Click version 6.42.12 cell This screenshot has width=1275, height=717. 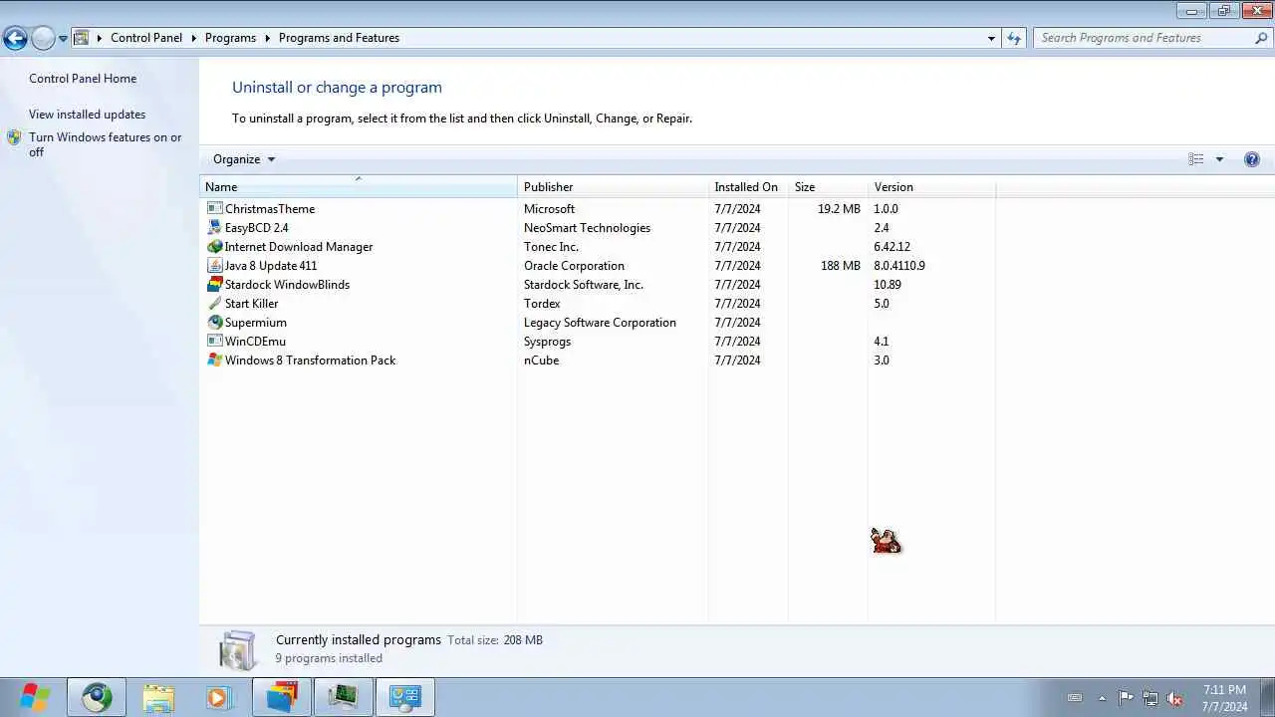coord(892,247)
